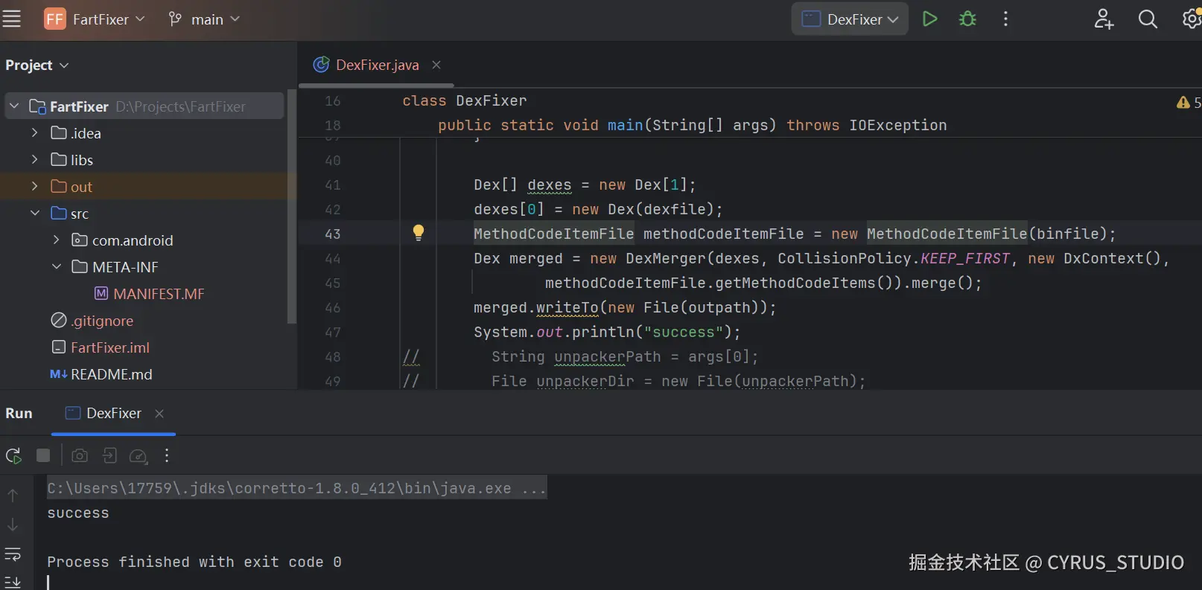Open more actions next to debug
1202x590 pixels.
click(1005, 19)
